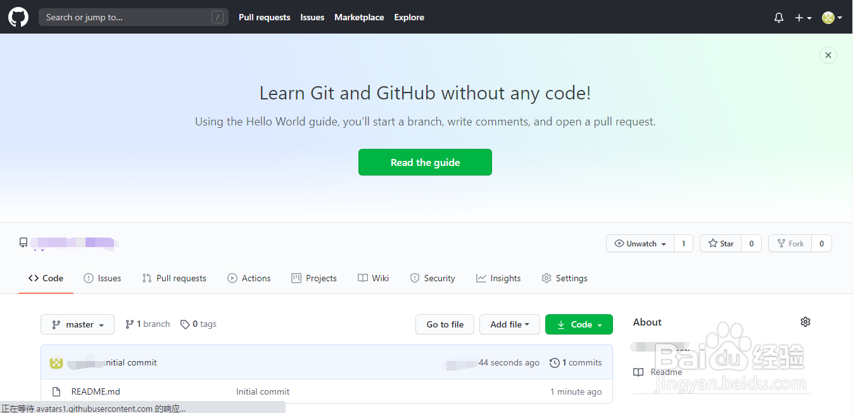
Task: Click the Learn Git and GitHub headline
Action: 425,93
